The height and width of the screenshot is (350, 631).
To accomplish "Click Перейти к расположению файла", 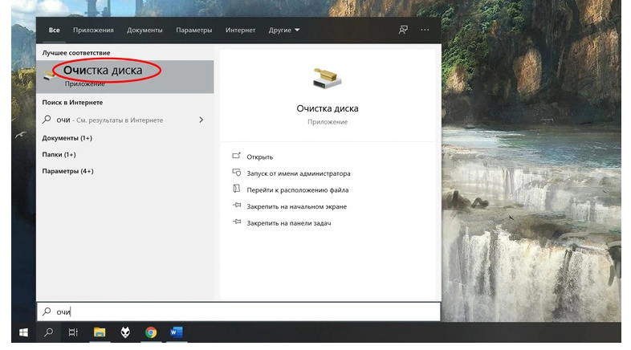I will [x=297, y=190].
